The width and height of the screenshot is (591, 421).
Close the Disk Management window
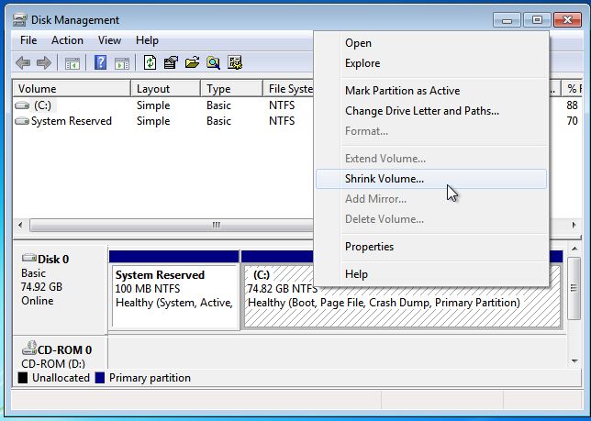pyautogui.click(x=567, y=20)
